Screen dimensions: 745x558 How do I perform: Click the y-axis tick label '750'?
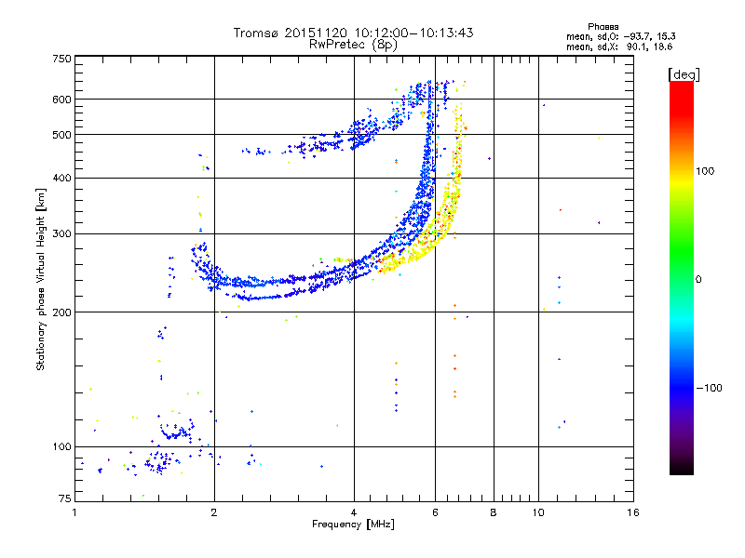click(61, 59)
